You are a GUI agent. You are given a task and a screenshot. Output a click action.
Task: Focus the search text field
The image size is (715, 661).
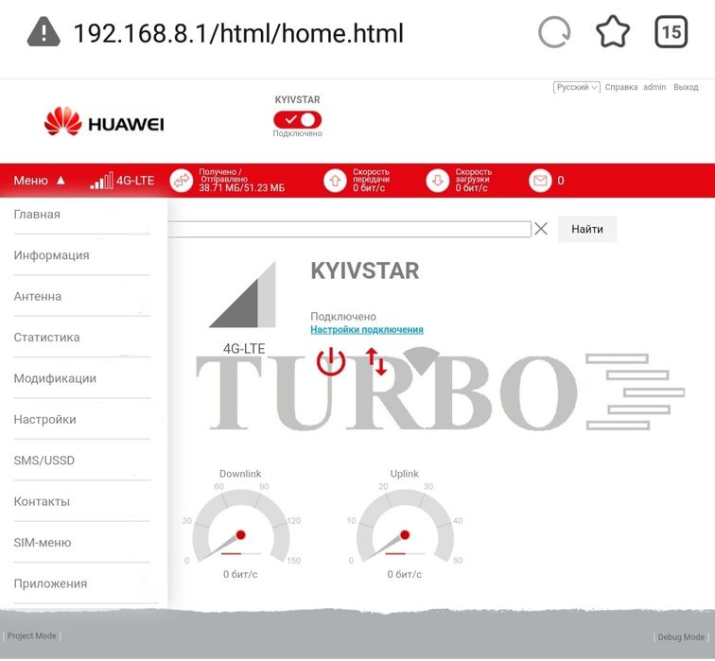[349, 229]
